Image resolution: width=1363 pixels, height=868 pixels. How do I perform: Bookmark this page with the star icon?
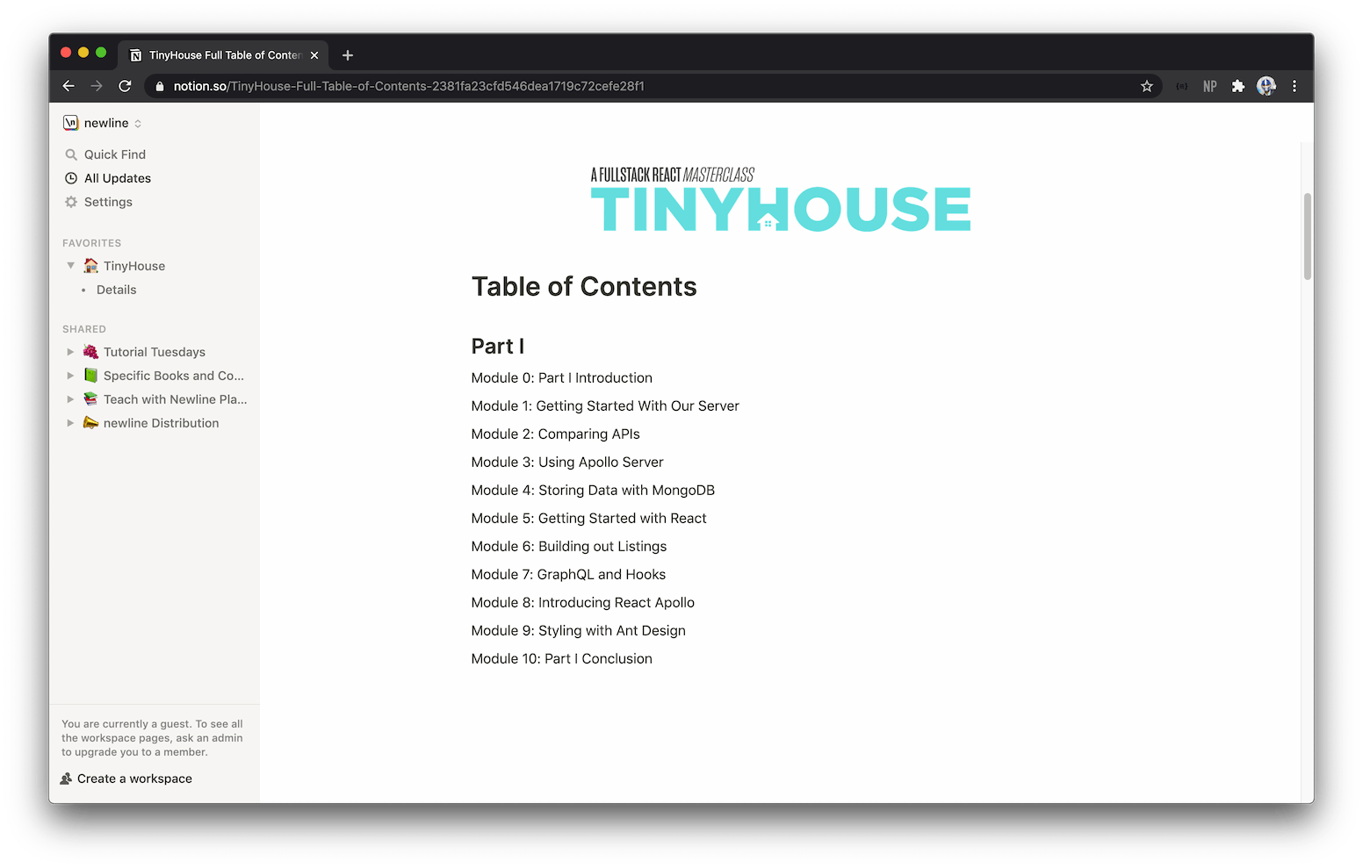[1146, 86]
